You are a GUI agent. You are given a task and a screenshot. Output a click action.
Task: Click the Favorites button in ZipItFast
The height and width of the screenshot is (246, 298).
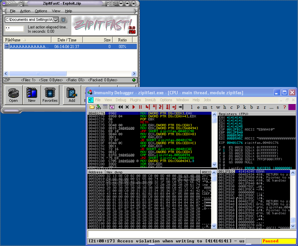[50, 95]
